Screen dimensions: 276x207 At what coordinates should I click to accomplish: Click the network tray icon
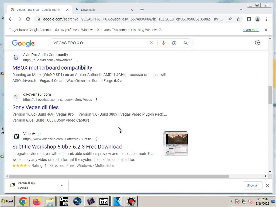point(244,201)
